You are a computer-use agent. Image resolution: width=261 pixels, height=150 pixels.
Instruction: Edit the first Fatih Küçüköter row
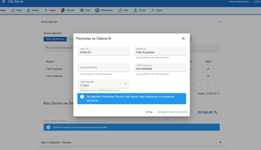208,69
